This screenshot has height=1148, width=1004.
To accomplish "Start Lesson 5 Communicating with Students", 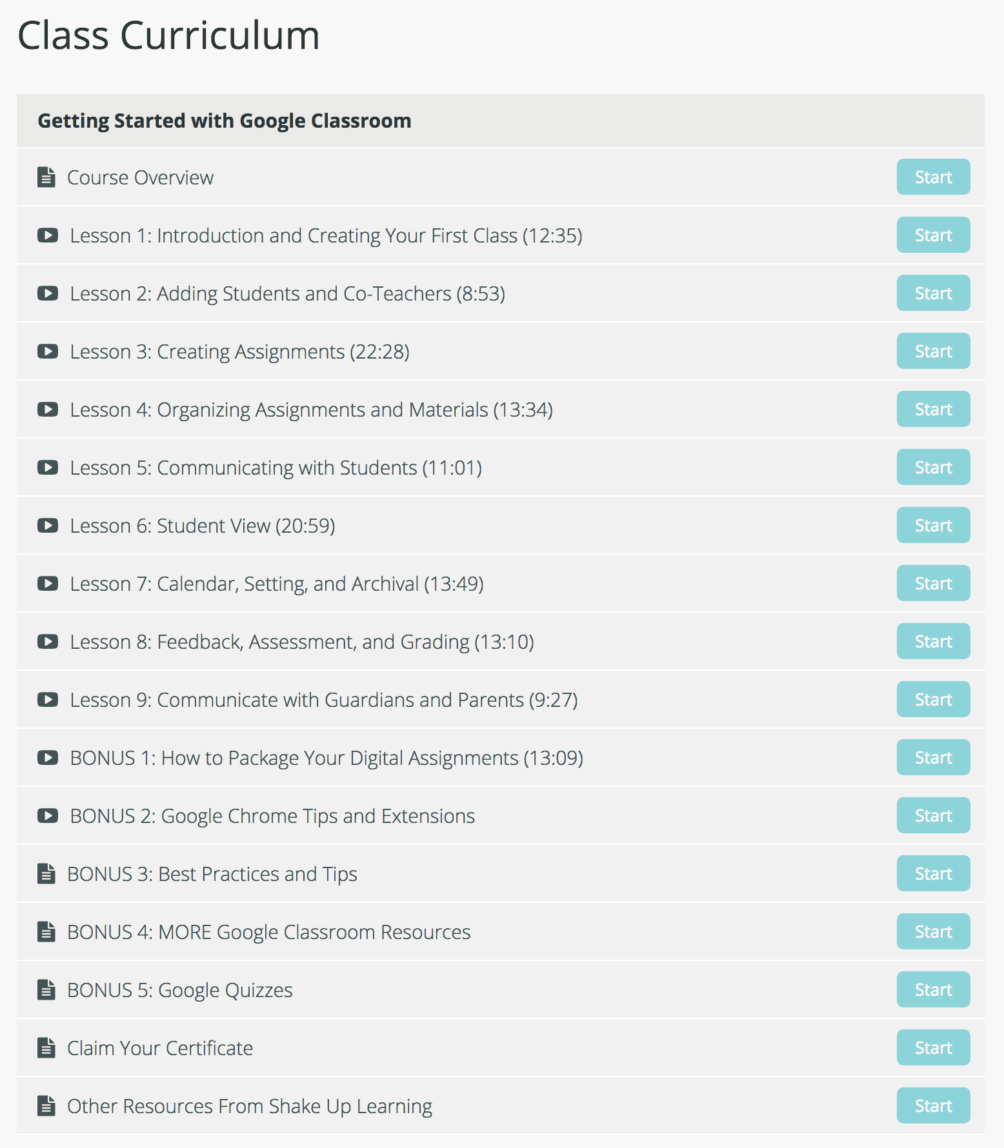I will [x=933, y=467].
